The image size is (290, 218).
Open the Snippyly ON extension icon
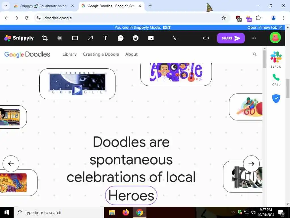click(249, 18)
